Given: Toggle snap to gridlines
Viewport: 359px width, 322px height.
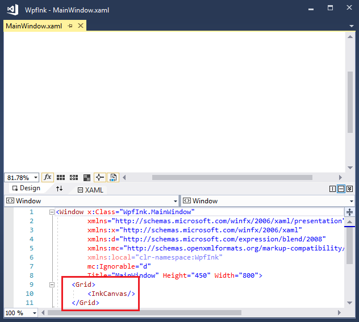Looking at the screenshot, I should (74, 177).
